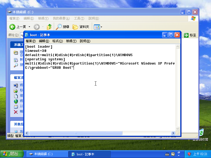The height and width of the screenshot is (158, 211).
Task: Maximize the 本機磁碟 (C:) Explorer window
Action: [189, 12]
